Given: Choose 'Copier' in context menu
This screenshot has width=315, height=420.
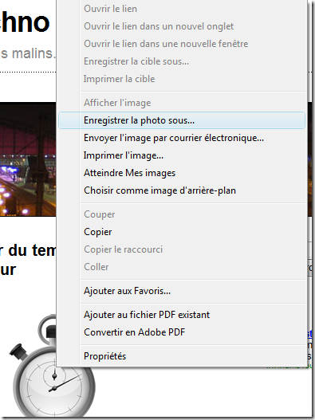Looking at the screenshot, I should coord(182,232).
